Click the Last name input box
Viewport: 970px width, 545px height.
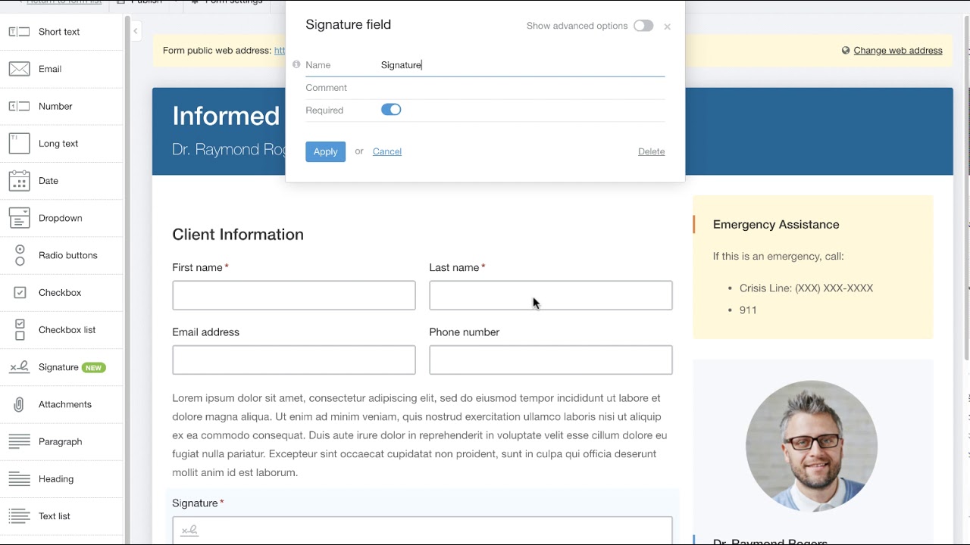[551, 295]
